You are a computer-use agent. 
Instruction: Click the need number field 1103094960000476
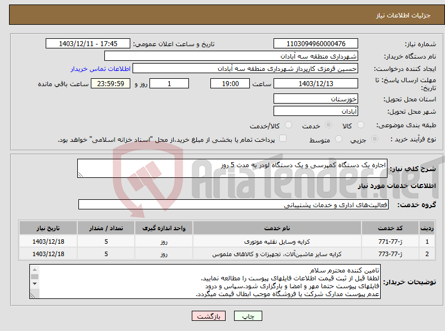(x=316, y=43)
